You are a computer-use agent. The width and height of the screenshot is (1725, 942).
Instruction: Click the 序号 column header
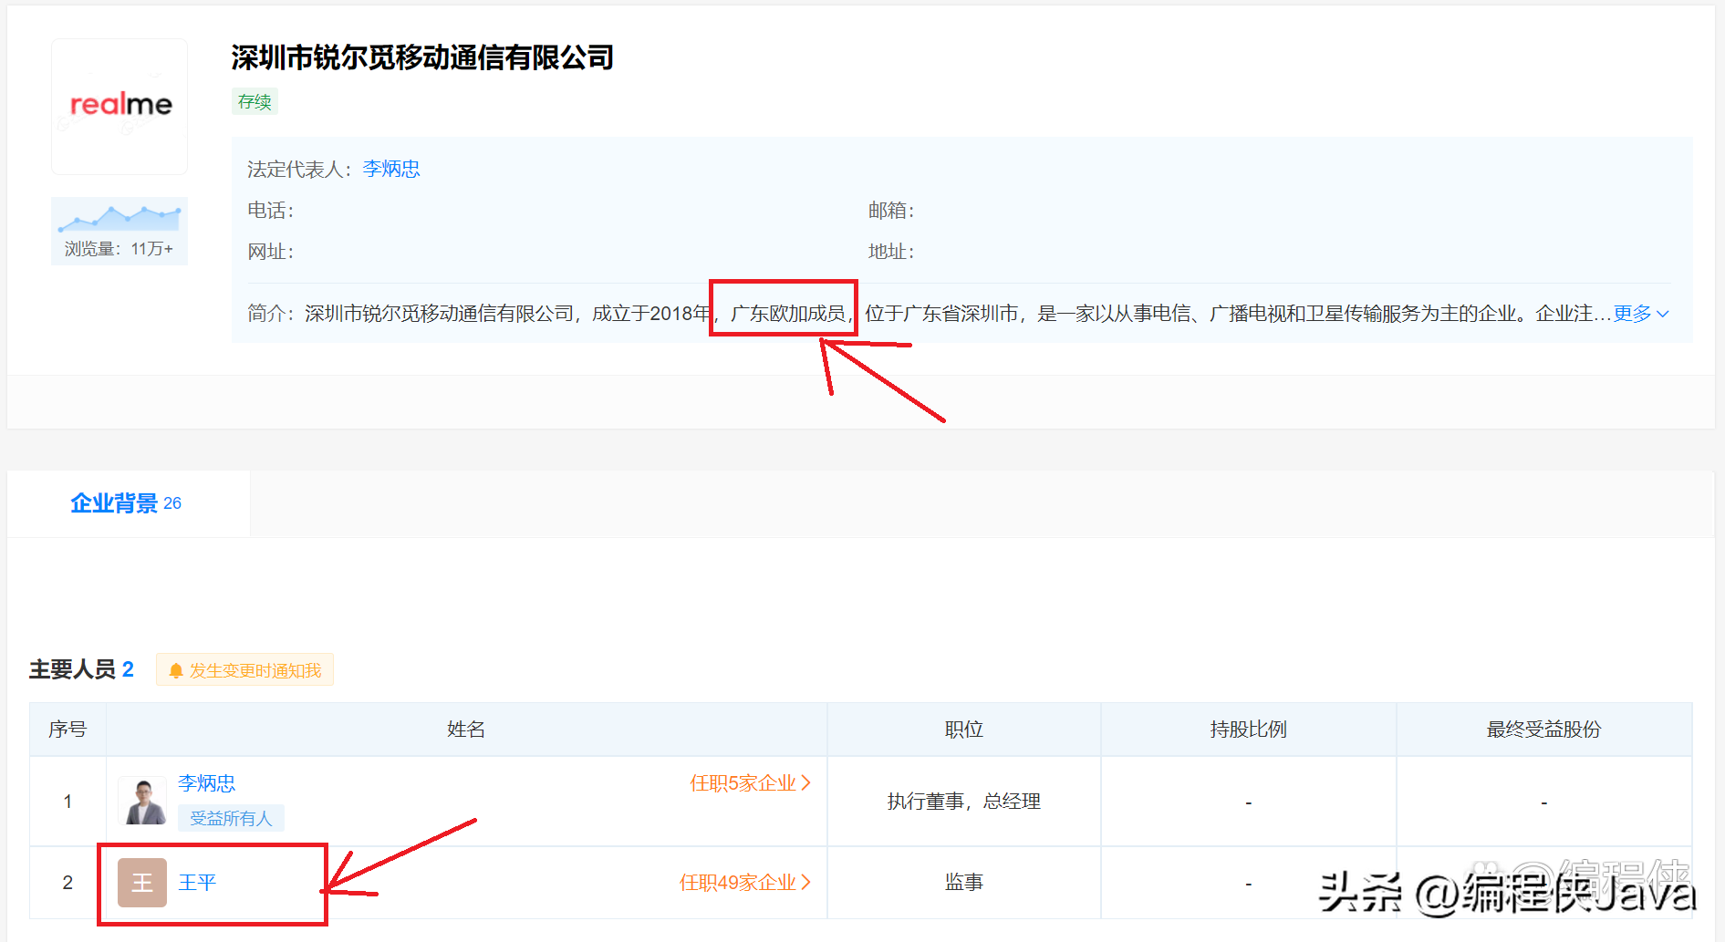[68, 730]
